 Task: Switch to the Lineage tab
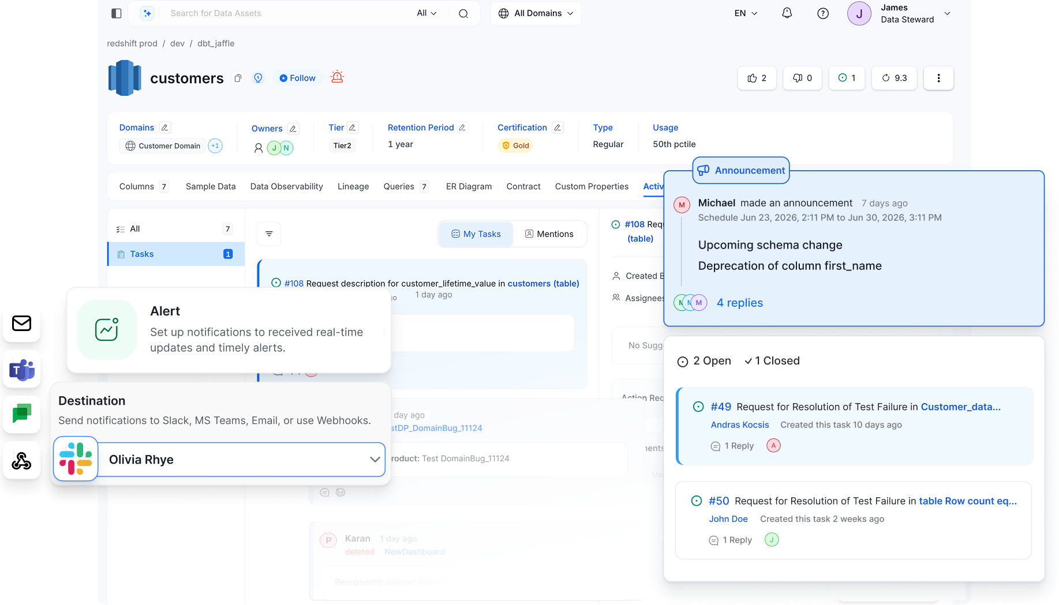[353, 186]
